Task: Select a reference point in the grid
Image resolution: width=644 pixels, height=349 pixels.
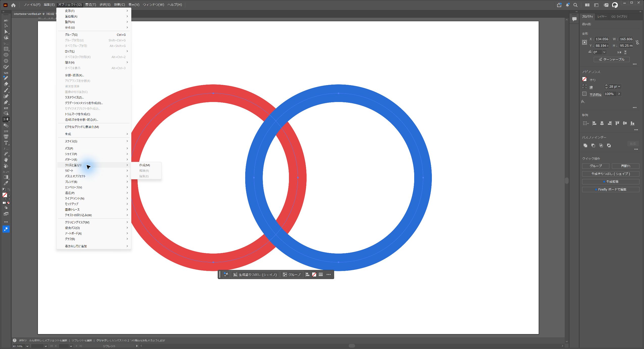Action: (584, 42)
